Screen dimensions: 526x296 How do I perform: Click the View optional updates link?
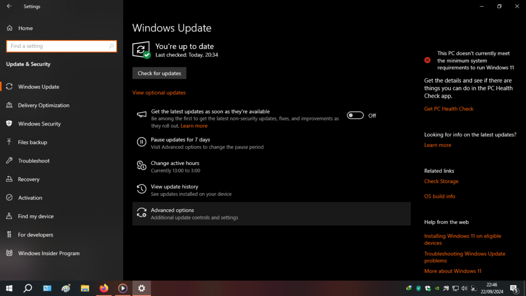pyautogui.click(x=159, y=93)
